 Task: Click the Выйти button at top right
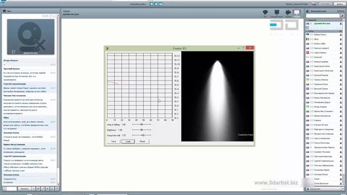pyautogui.click(x=339, y=4)
